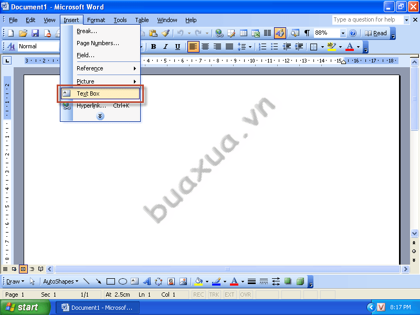The image size is (420, 315).
Task: Set Justify paragraph alignment
Action: click(x=229, y=47)
